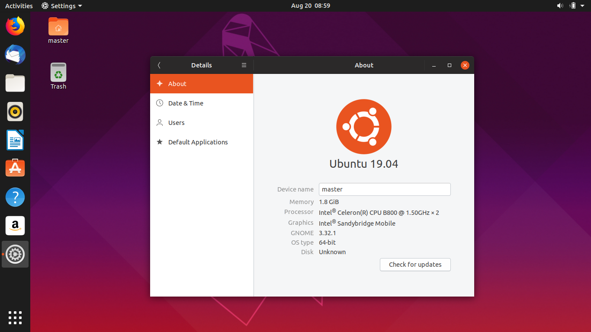Open the Settings menu in the top bar
The image size is (591, 332).
coord(61,6)
